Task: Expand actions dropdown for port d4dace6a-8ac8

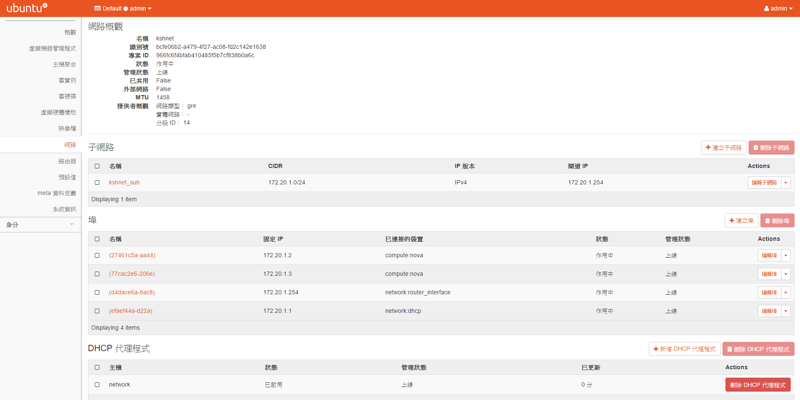Action: point(786,293)
